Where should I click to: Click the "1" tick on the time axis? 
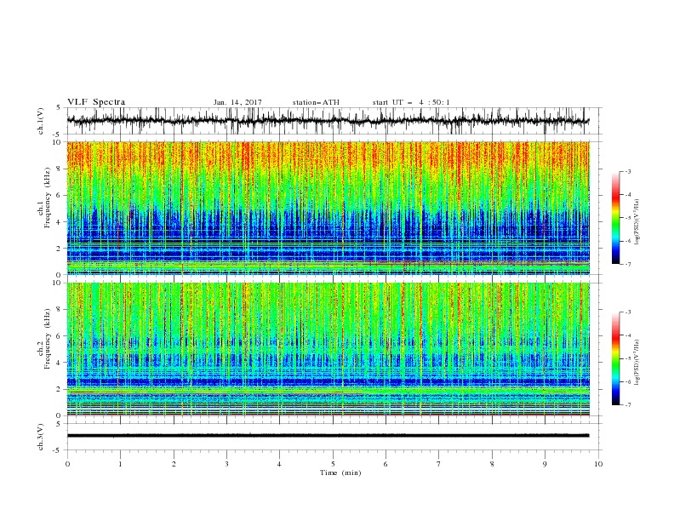click(x=120, y=464)
